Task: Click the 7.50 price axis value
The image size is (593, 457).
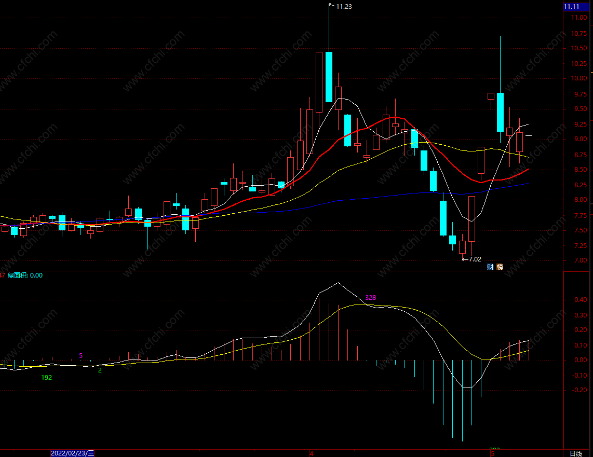Action: pos(581,230)
